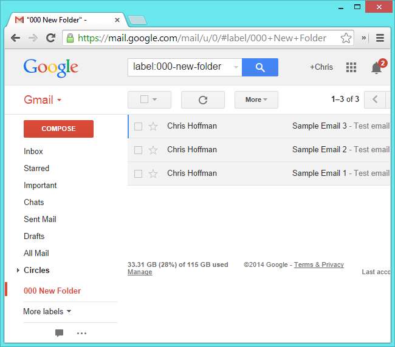The width and height of the screenshot is (395, 347).
Task: Click Chris Hoffman sender on Sample Email 2 row
Action: coord(192,150)
